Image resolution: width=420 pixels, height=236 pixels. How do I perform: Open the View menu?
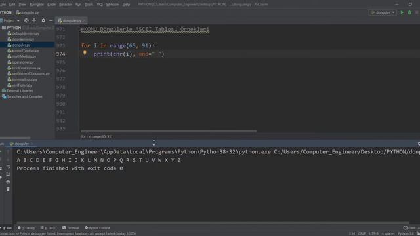tap(22, 5)
